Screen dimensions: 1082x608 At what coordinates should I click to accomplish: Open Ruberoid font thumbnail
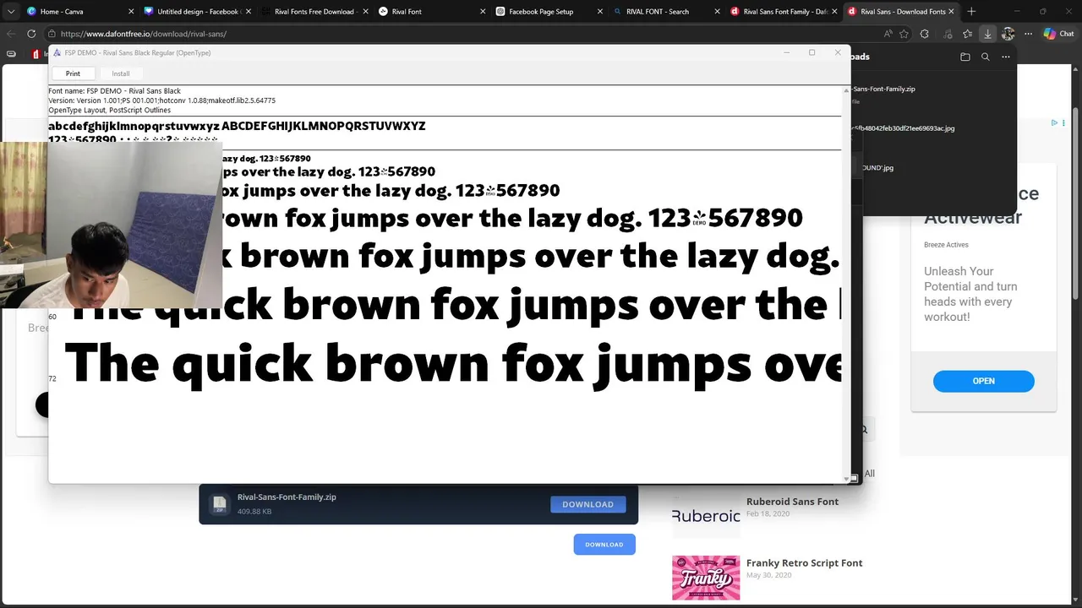pyautogui.click(x=706, y=516)
